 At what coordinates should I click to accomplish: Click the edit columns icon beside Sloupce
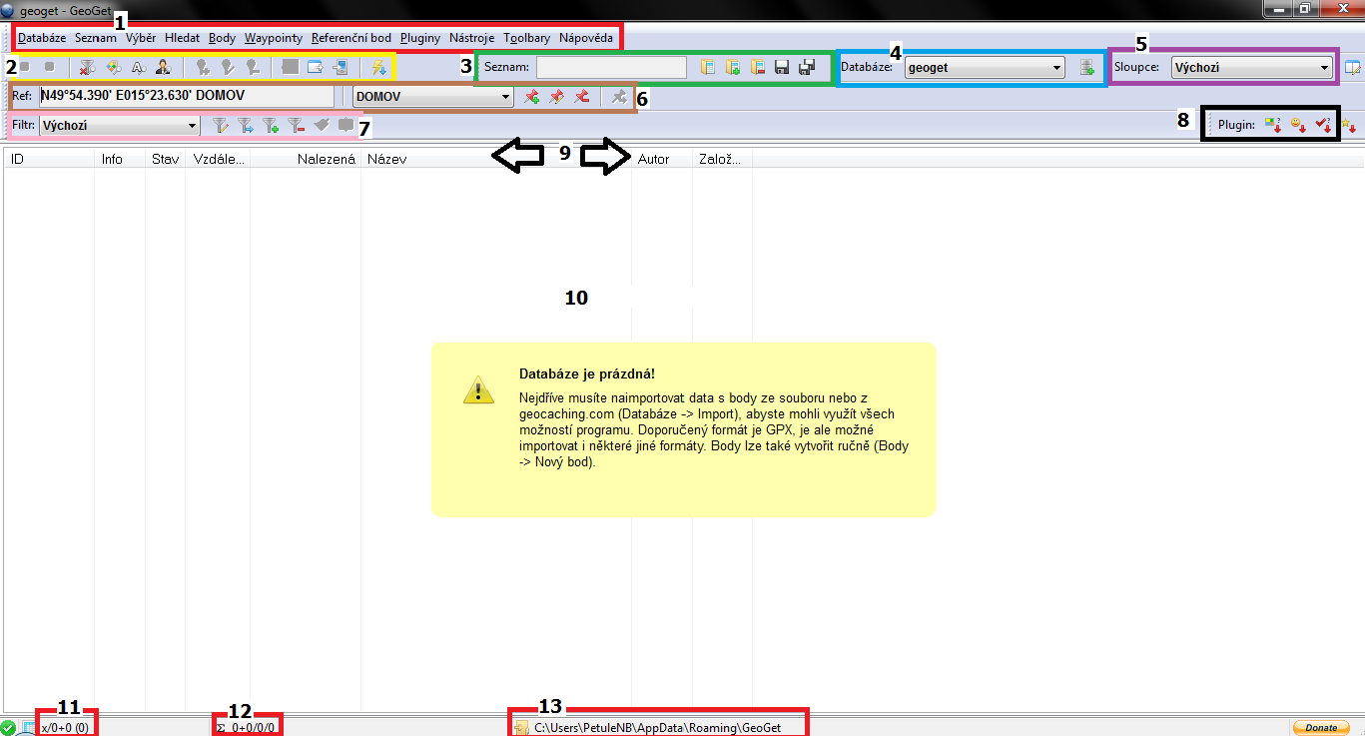(x=1352, y=68)
